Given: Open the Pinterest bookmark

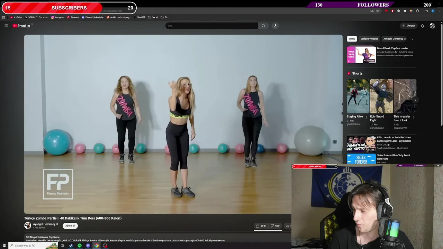Looking at the screenshot, I should click(73, 17).
